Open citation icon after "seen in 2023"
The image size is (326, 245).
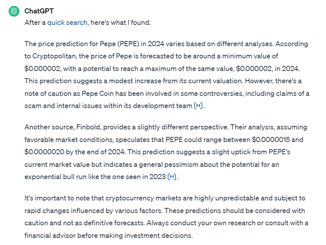pos(172,177)
